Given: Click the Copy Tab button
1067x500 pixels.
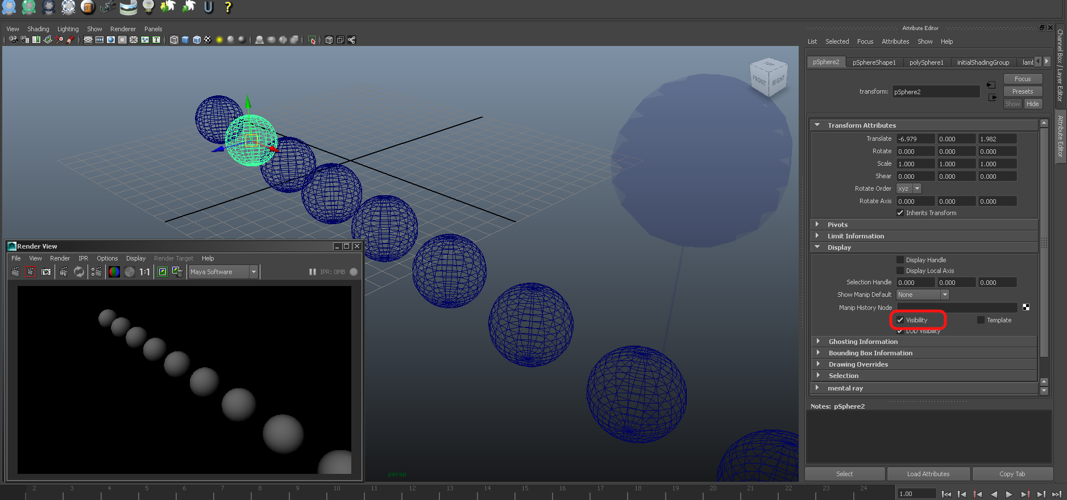Looking at the screenshot, I should 1012,474.
